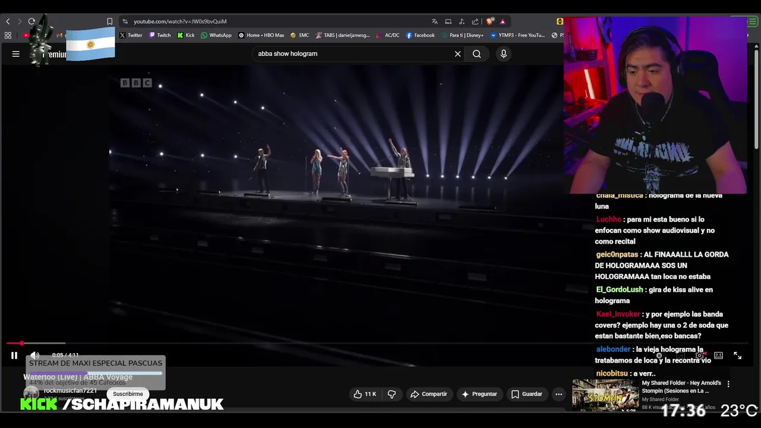Open the YTMP3 Free YouTube bookmark

coord(518,35)
